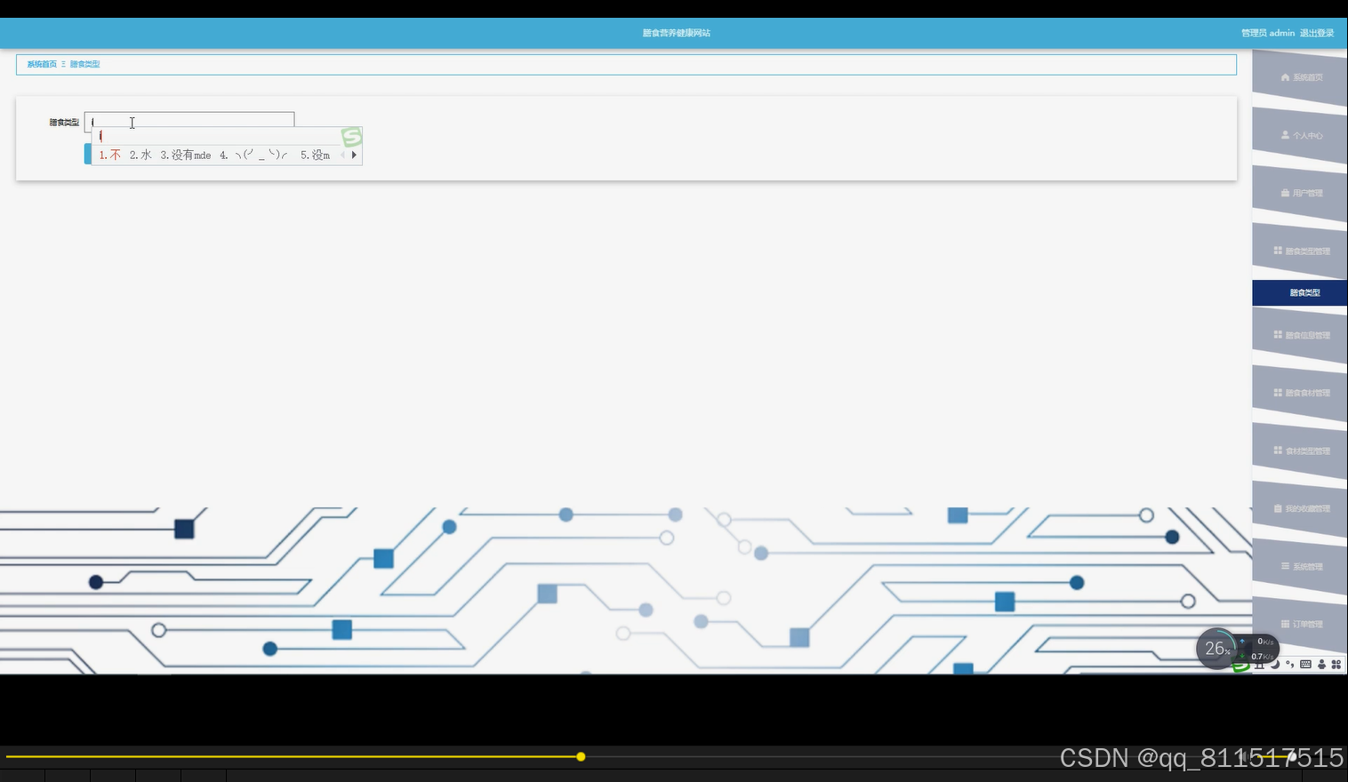Choose IME candidate 1 不

tap(109, 155)
